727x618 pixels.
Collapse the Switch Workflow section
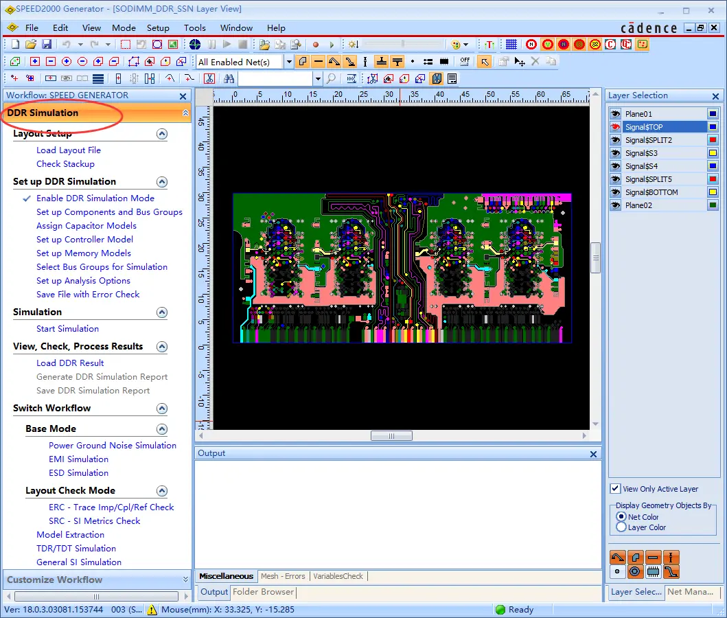click(162, 409)
